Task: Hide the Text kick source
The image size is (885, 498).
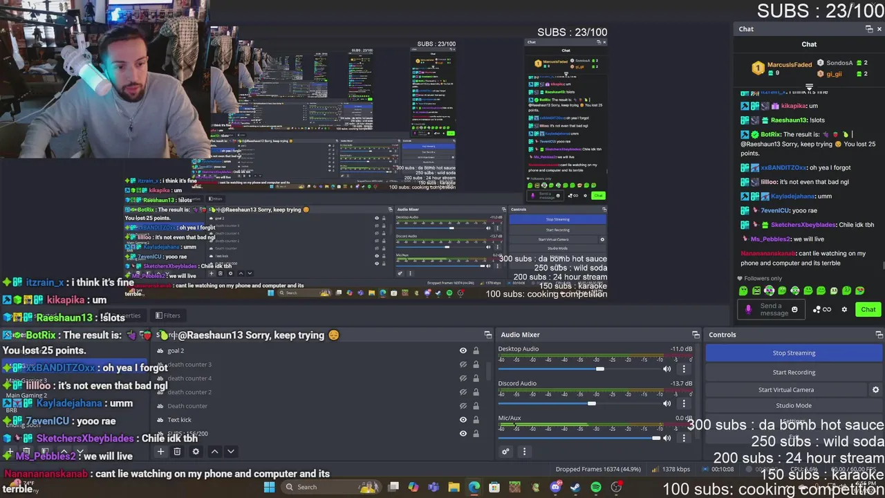Action: pos(463,420)
